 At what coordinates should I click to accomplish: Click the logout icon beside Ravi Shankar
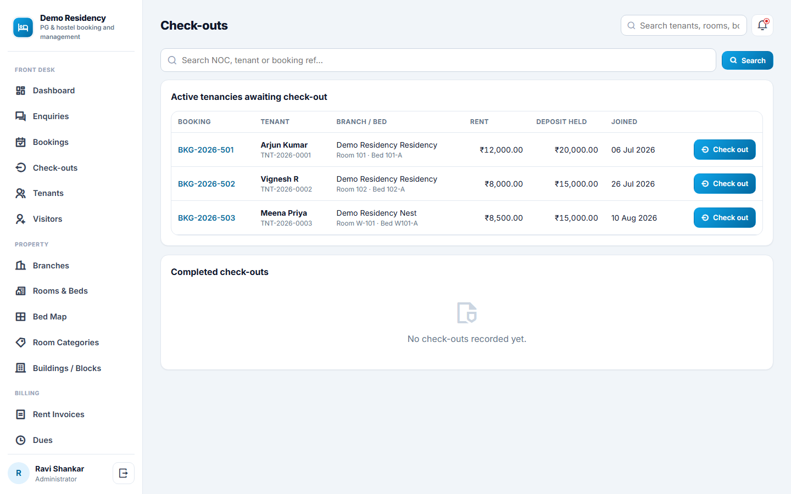tap(124, 473)
